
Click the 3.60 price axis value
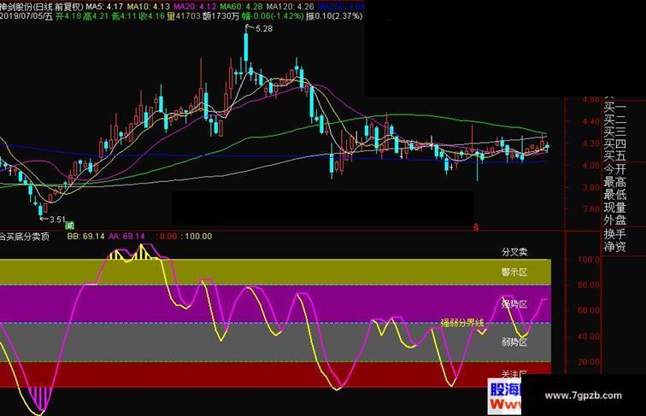click(590, 209)
